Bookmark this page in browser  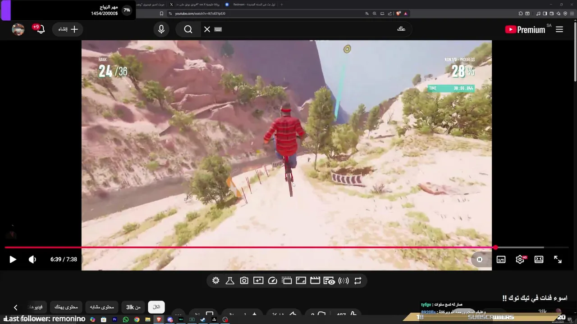pos(161,13)
